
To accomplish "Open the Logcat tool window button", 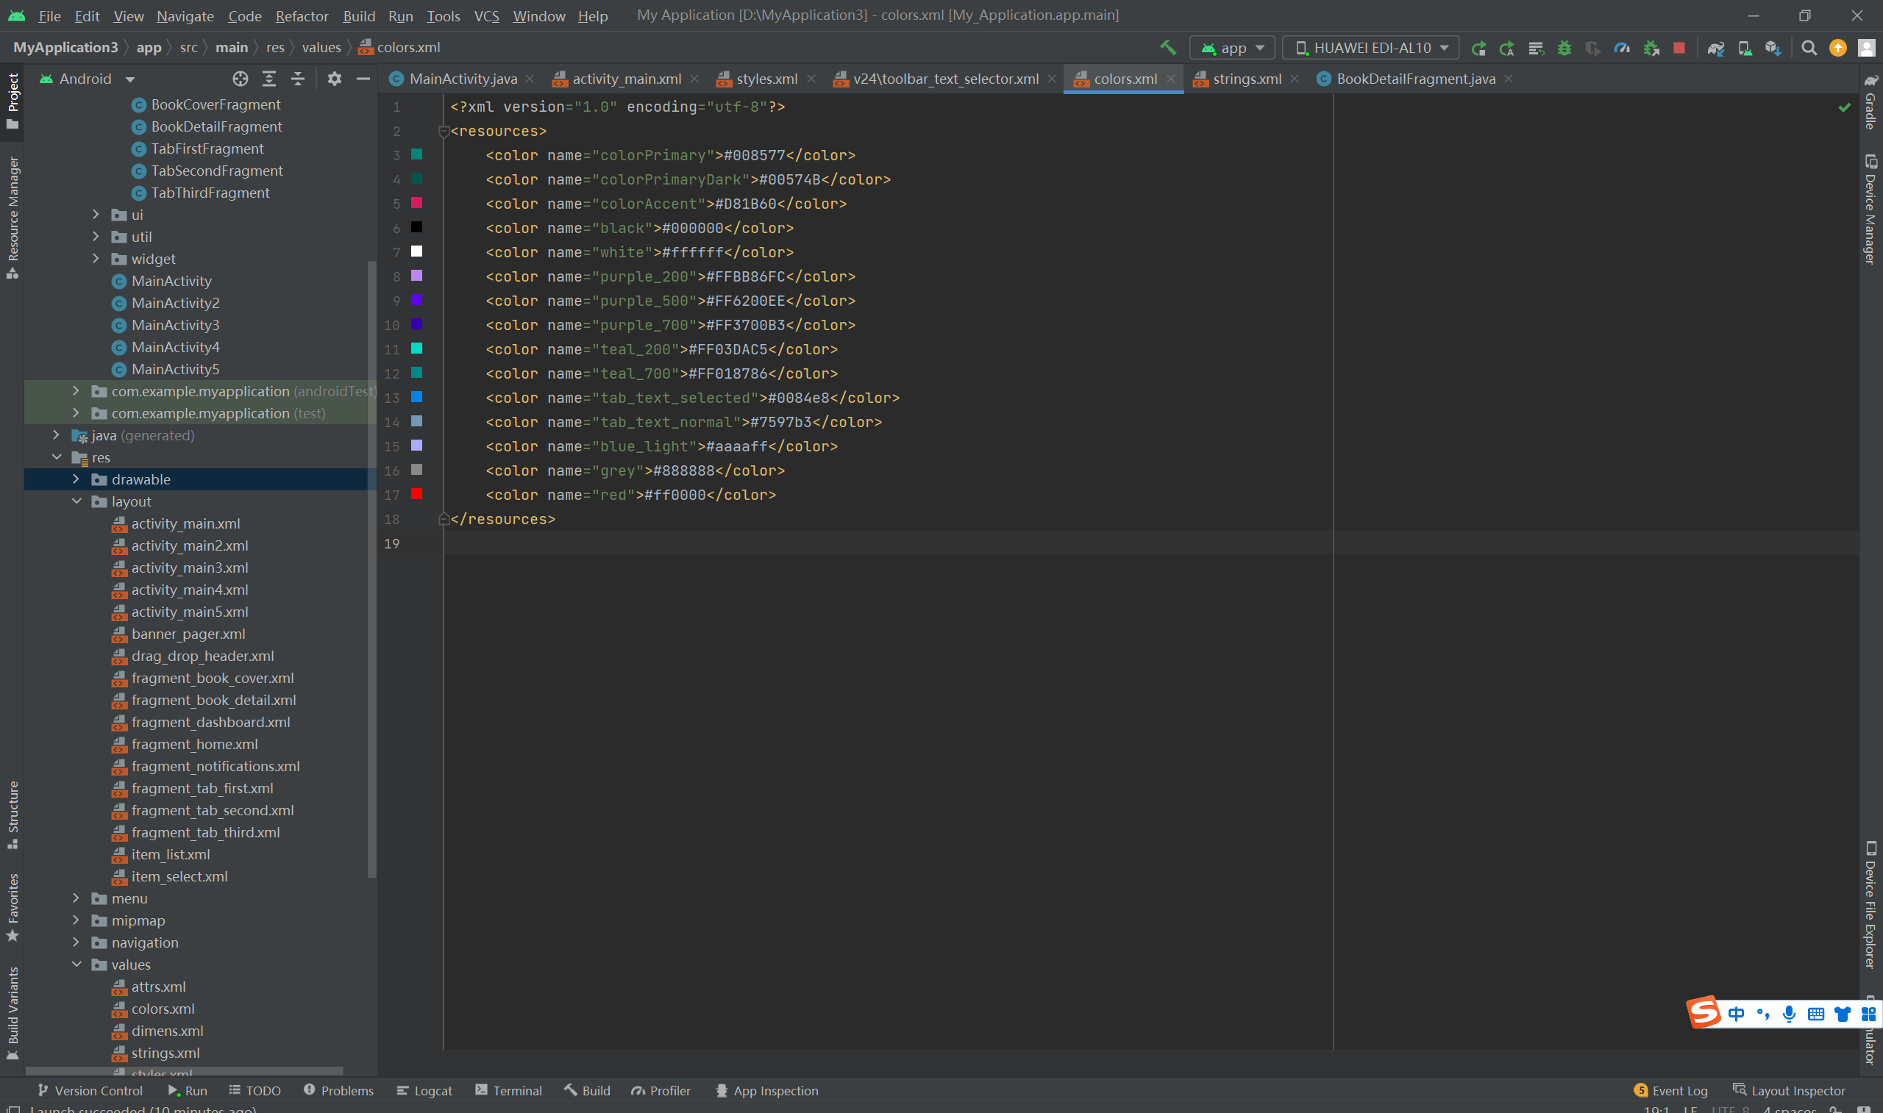I will pos(424,1090).
